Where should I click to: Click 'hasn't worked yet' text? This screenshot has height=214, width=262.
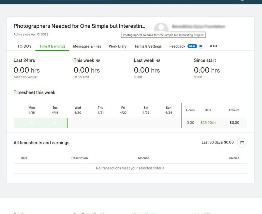point(25,77)
